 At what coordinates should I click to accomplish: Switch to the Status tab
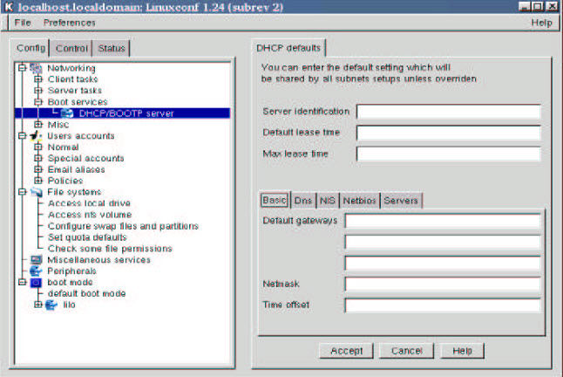click(112, 49)
